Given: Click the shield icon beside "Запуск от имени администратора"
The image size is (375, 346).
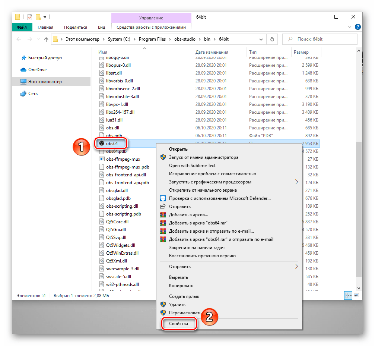Looking at the screenshot, I should (163, 157).
